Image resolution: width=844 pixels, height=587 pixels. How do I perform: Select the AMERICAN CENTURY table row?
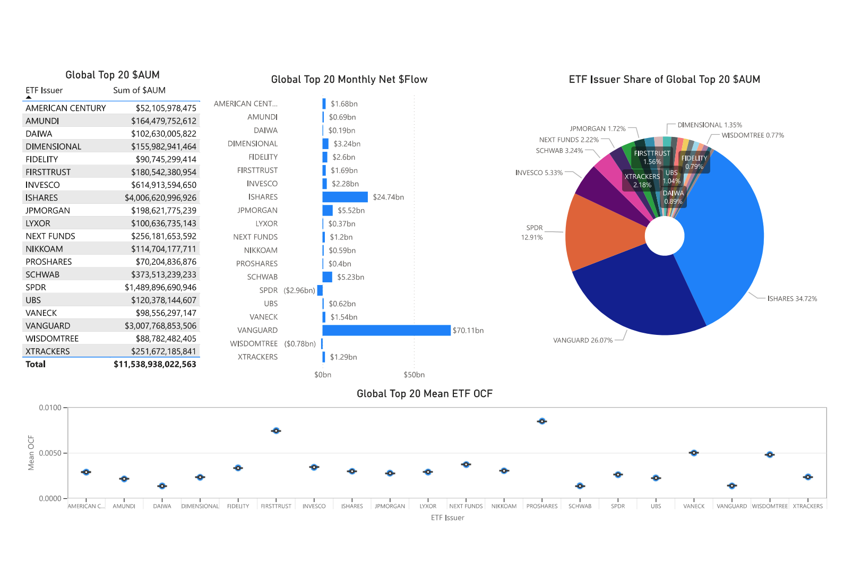[x=111, y=108]
